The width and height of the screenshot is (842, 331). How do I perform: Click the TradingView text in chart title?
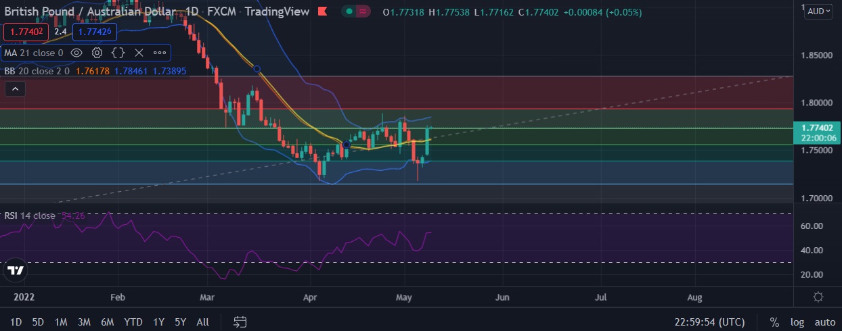[x=277, y=11]
